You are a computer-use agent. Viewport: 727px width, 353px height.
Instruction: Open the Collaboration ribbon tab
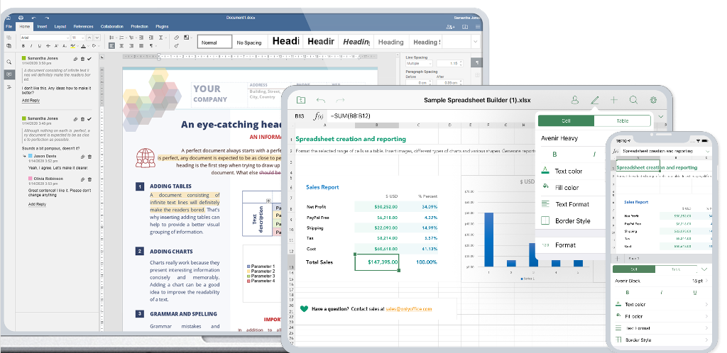pos(111,26)
